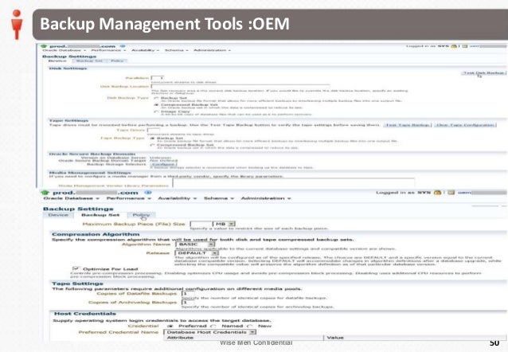The height and width of the screenshot is (352, 508).
Task: Open MB size unit dropdown
Action: pyautogui.click(x=224, y=224)
